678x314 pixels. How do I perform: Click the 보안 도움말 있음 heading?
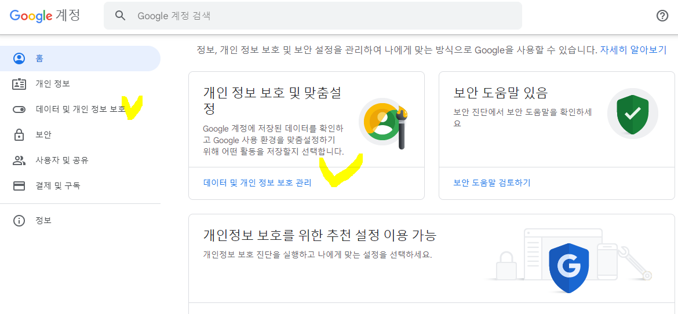(500, 93)
